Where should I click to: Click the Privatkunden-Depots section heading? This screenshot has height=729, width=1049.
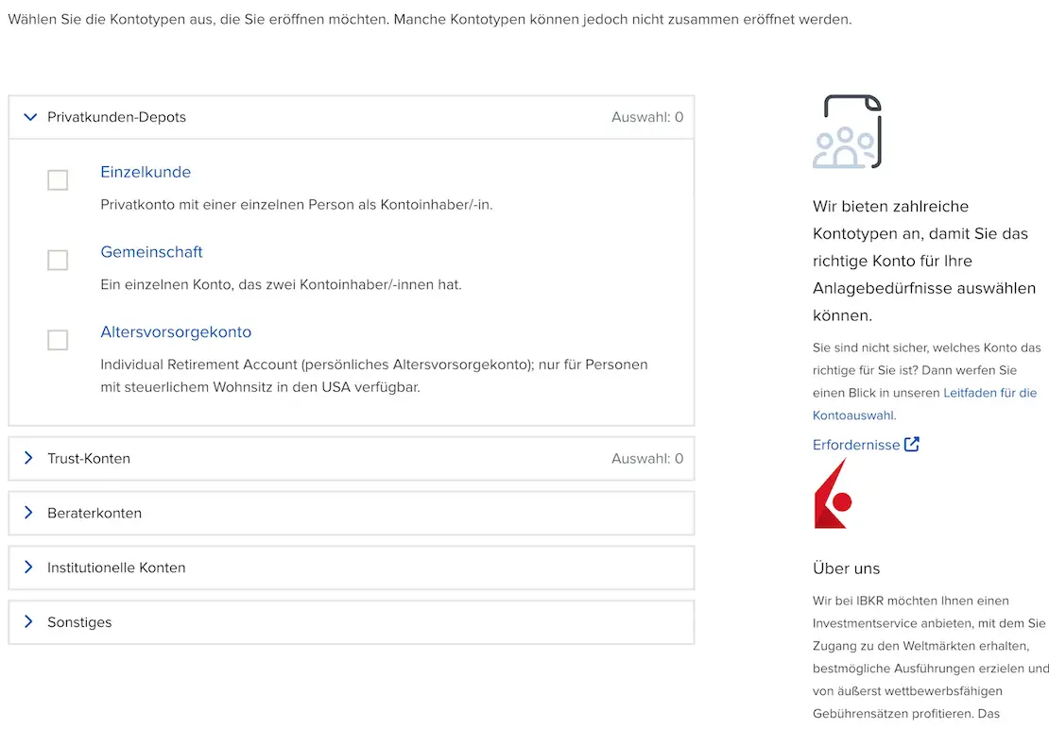click(116, 118)
